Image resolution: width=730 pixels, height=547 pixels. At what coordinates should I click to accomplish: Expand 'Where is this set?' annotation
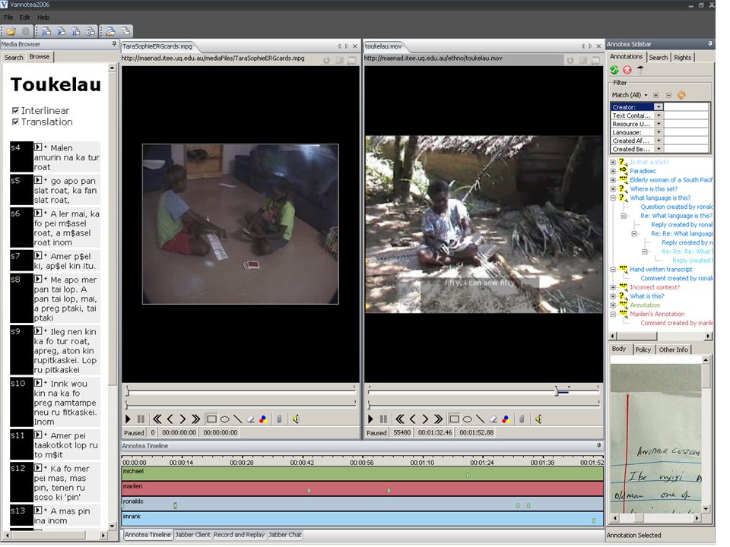[613, 189]
